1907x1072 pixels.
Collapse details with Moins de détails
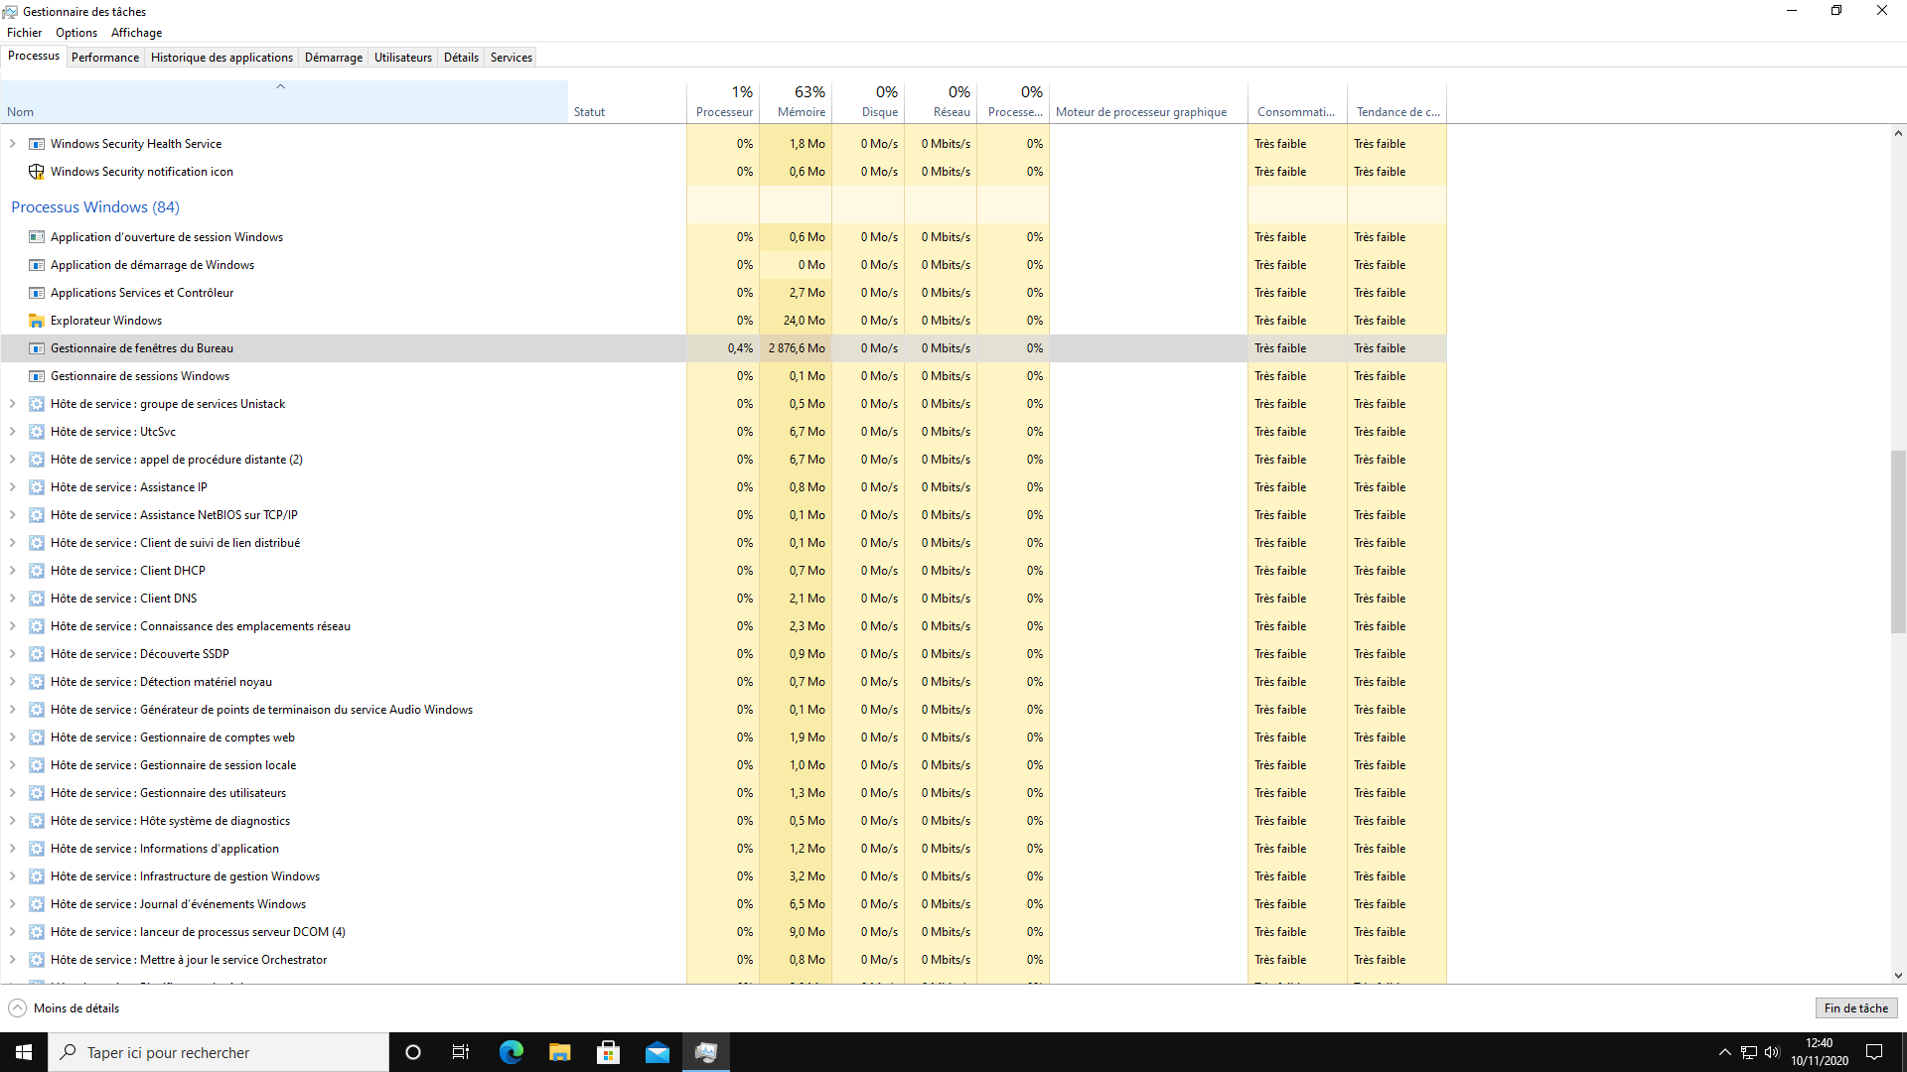pos(64,1008)
